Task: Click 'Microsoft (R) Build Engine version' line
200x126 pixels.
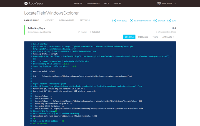Action: tap(59, 89)
